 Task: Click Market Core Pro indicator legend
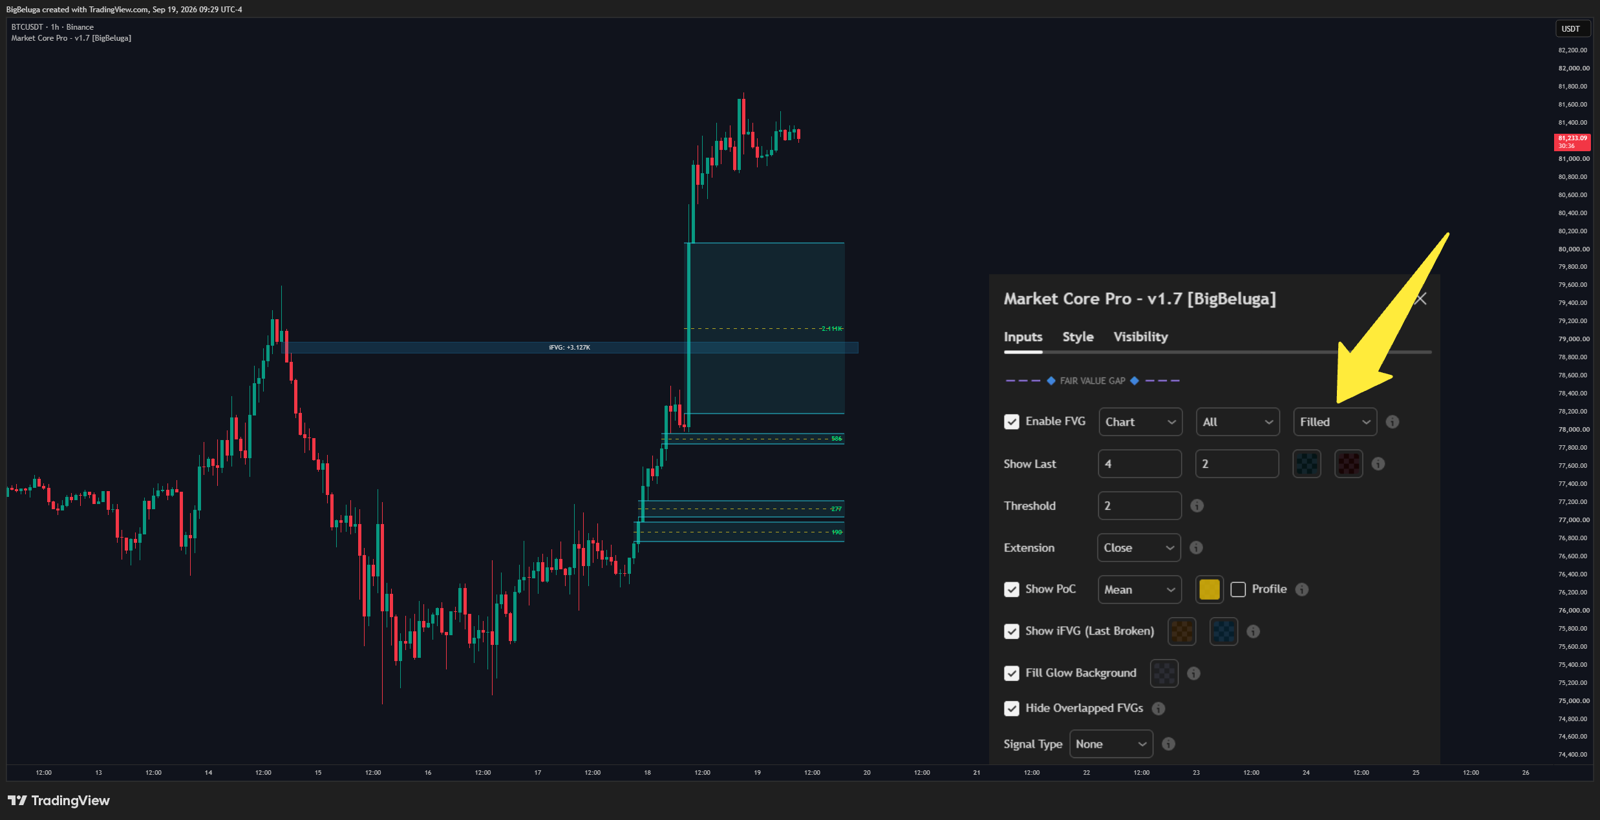click(x=71, y=38)
